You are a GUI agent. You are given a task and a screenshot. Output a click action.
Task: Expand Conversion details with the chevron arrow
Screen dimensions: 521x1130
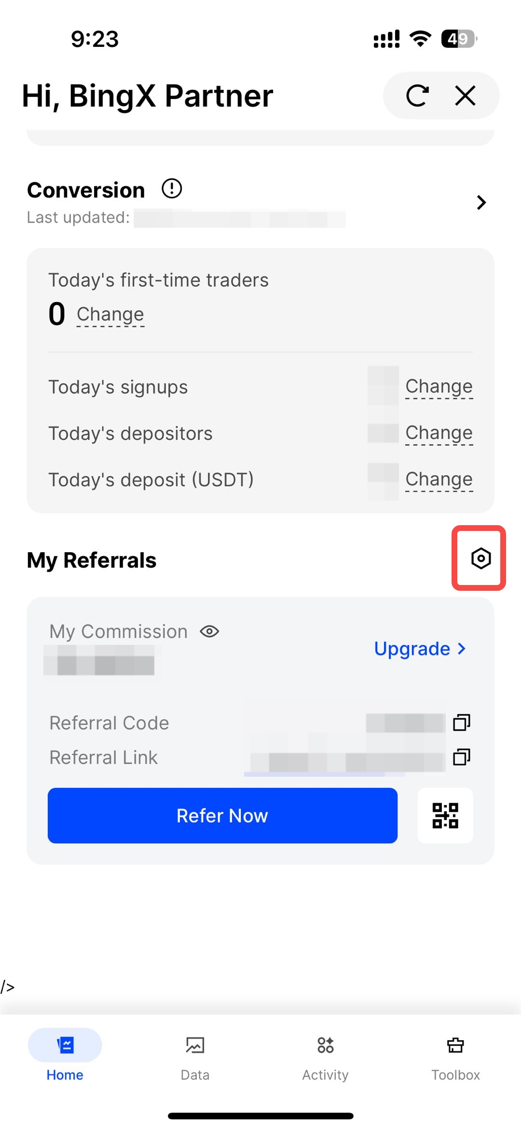click(481, 203)
